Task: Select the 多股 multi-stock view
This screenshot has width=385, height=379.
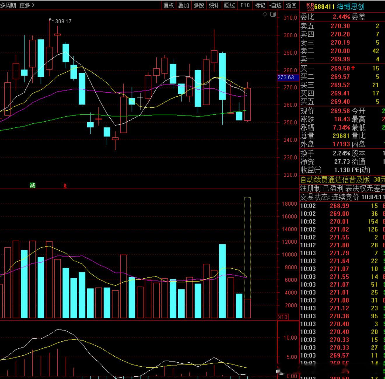Action: coord(199,5)
